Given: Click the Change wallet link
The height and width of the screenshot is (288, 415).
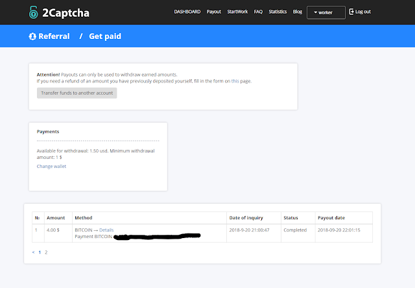Looking at the screenshot, I should [51, 166].
